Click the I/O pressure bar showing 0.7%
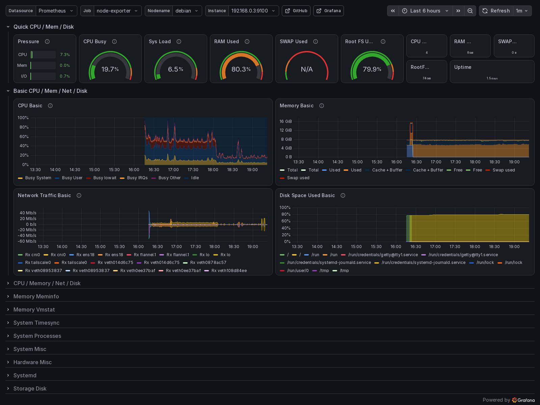Screen dimensions: 540x405 coord(43,76)
